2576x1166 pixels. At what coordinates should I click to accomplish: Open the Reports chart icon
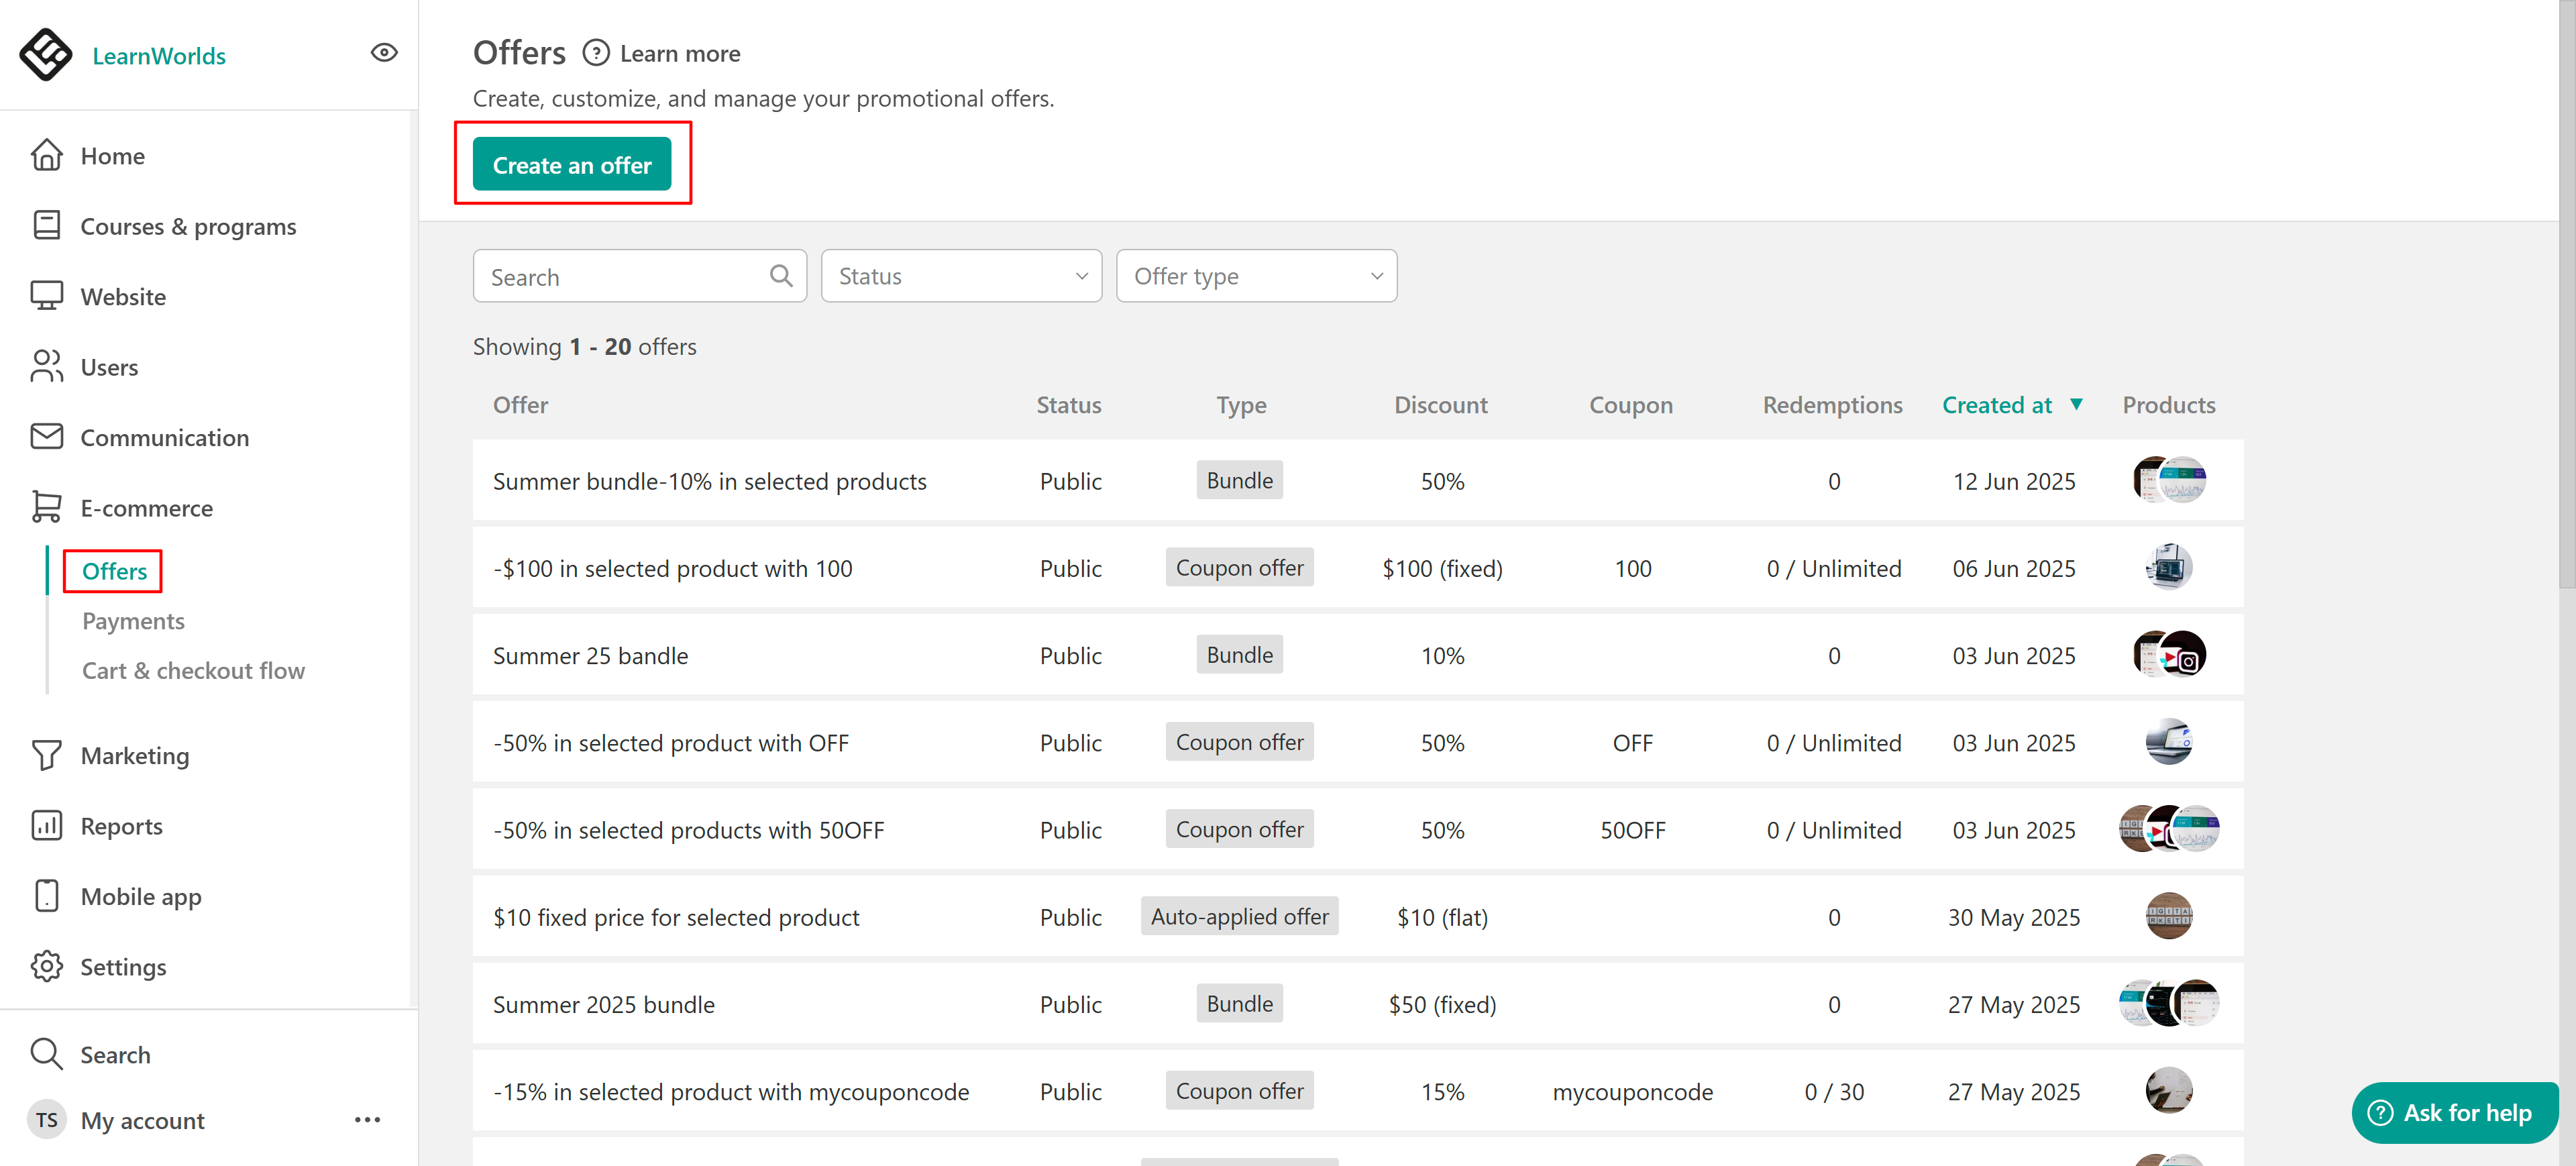pos(47,826)
